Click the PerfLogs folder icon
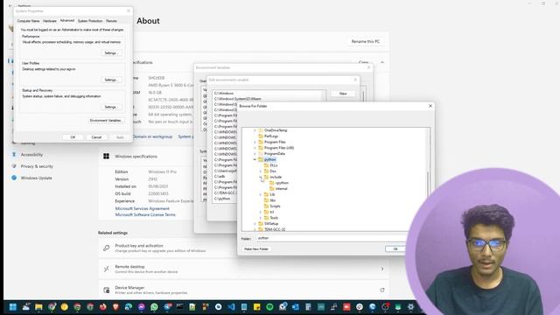 (x=261, y=136)
